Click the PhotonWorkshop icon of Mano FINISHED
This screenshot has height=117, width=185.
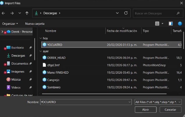point(45,72)
